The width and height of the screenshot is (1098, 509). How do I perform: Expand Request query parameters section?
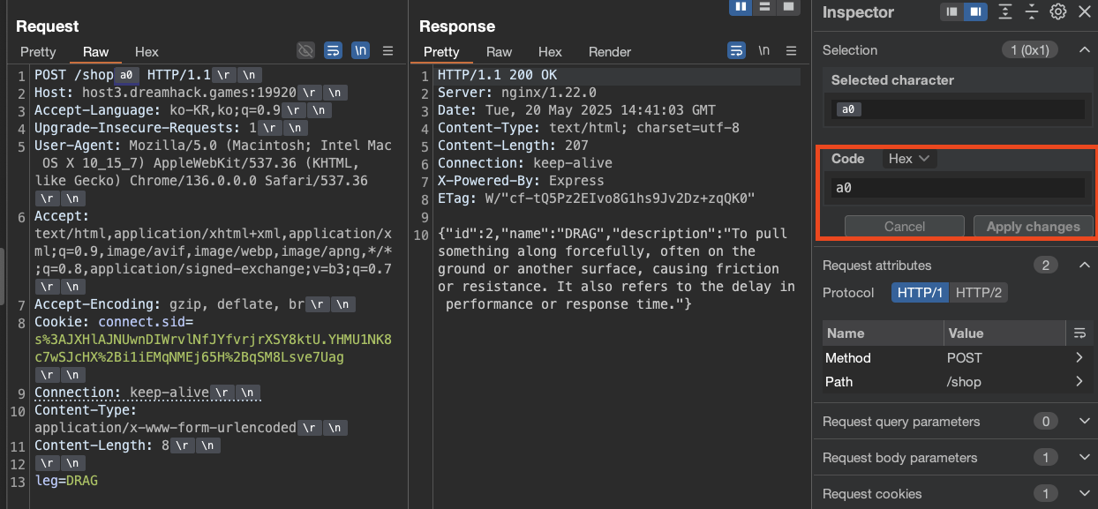point(1085,422)
